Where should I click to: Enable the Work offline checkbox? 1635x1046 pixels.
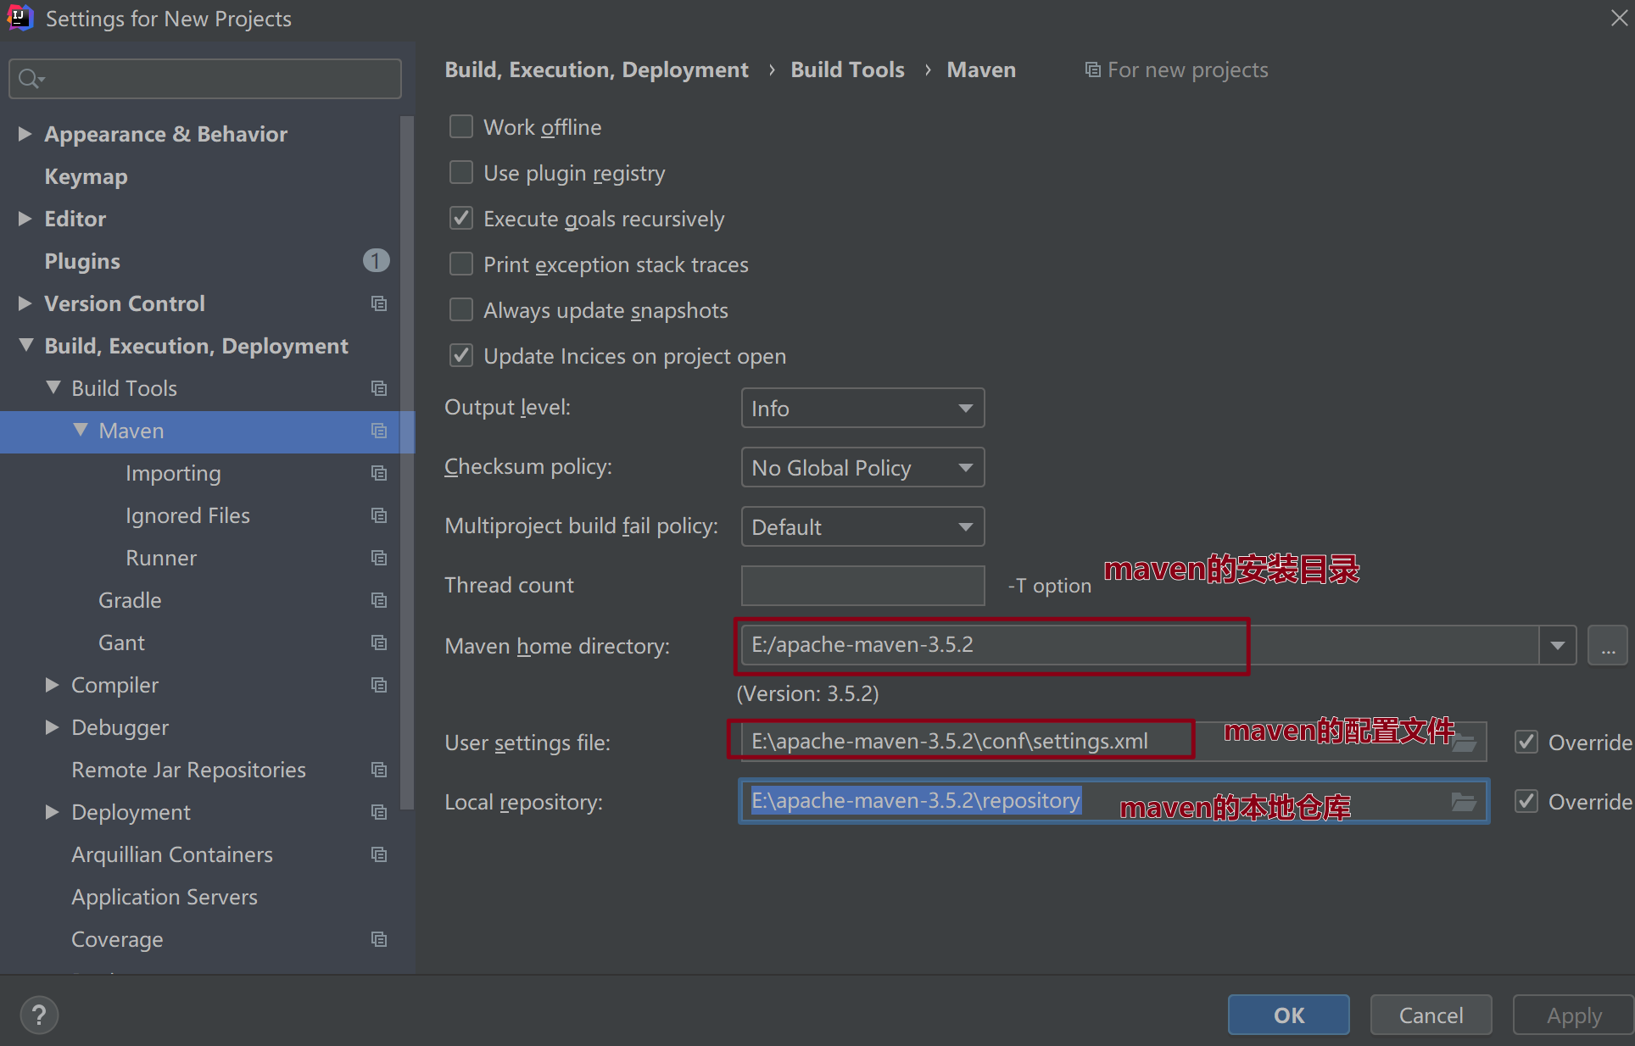[461, 126]
